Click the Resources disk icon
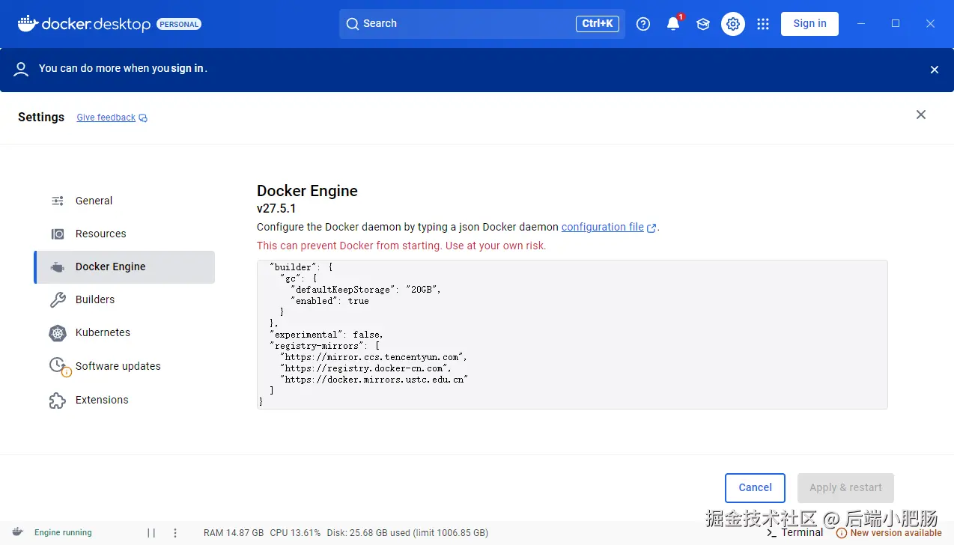954x545 pixels. [x=58, y=234]
